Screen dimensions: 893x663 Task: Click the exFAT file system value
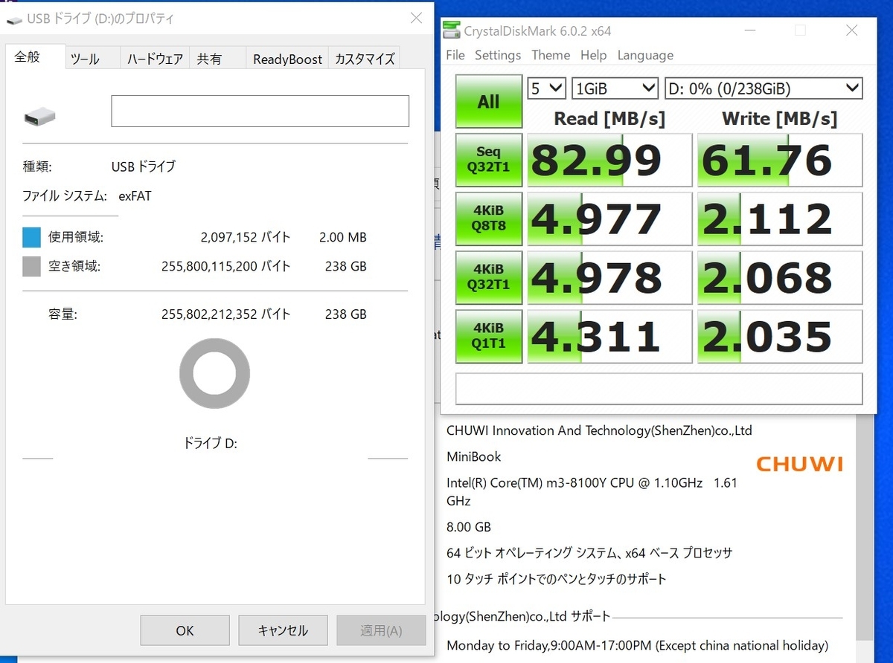pos(135,196)
